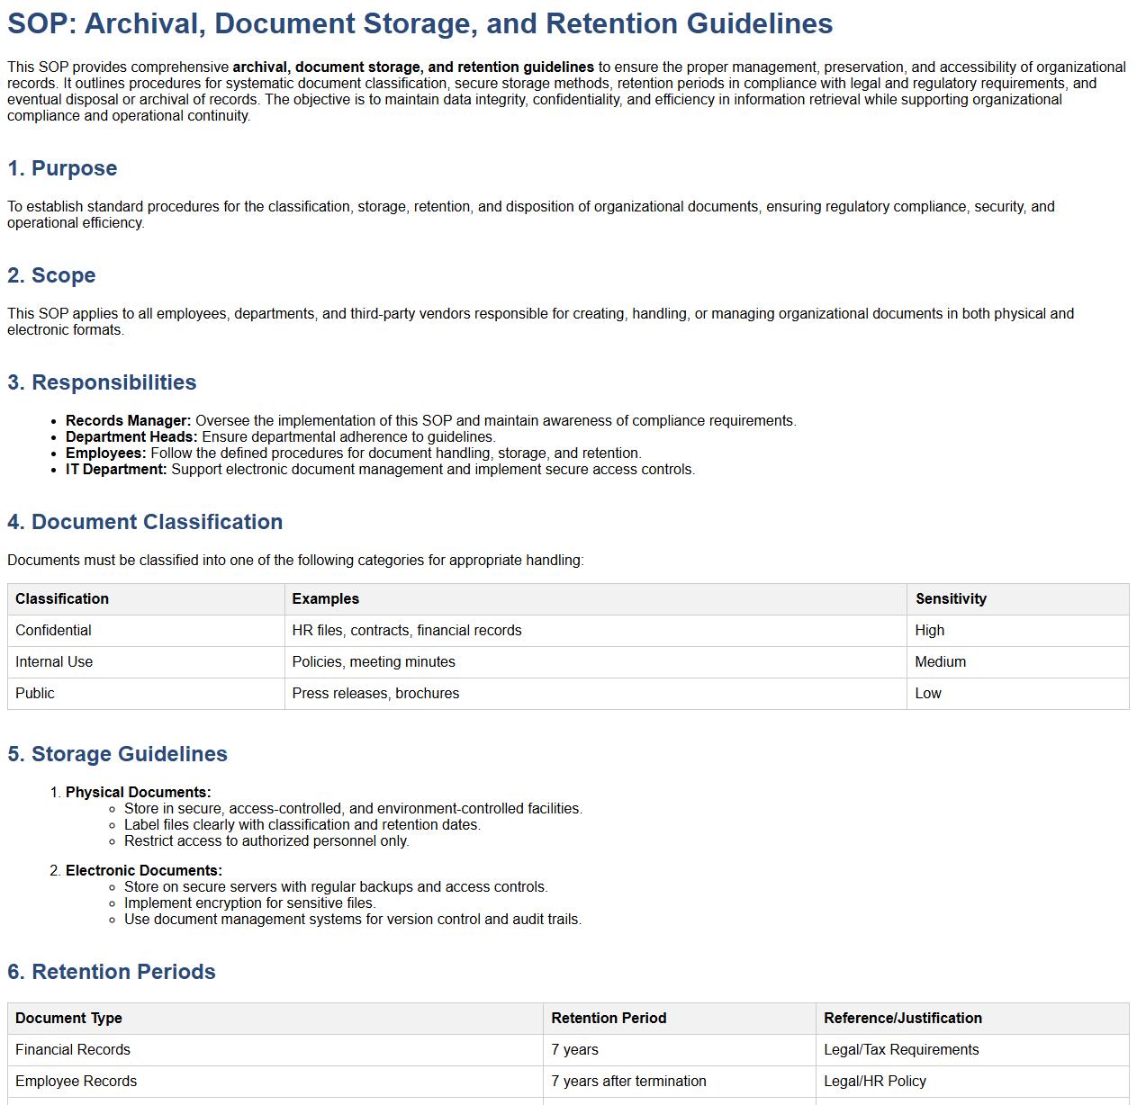Click the "4. Document Classification" heading
The image size is (1137, 1105).
tap(145, 522)
